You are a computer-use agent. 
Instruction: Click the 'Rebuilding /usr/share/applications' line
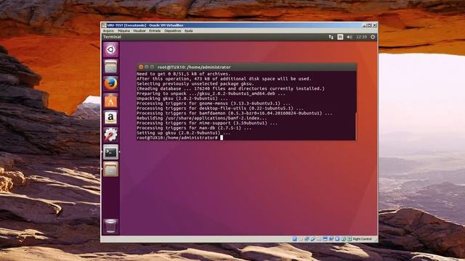pos(202,118)
